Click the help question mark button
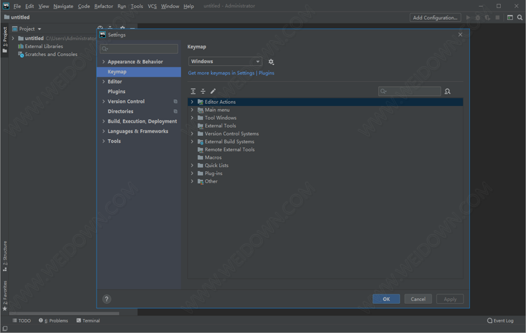Viewport: 526px width, 333px height. tap(107, 299)
